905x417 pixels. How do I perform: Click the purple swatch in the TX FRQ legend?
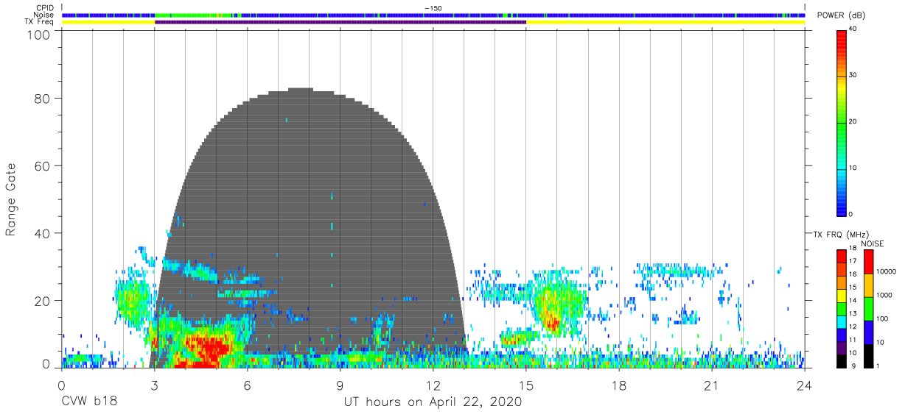click(x=841, y=346)
